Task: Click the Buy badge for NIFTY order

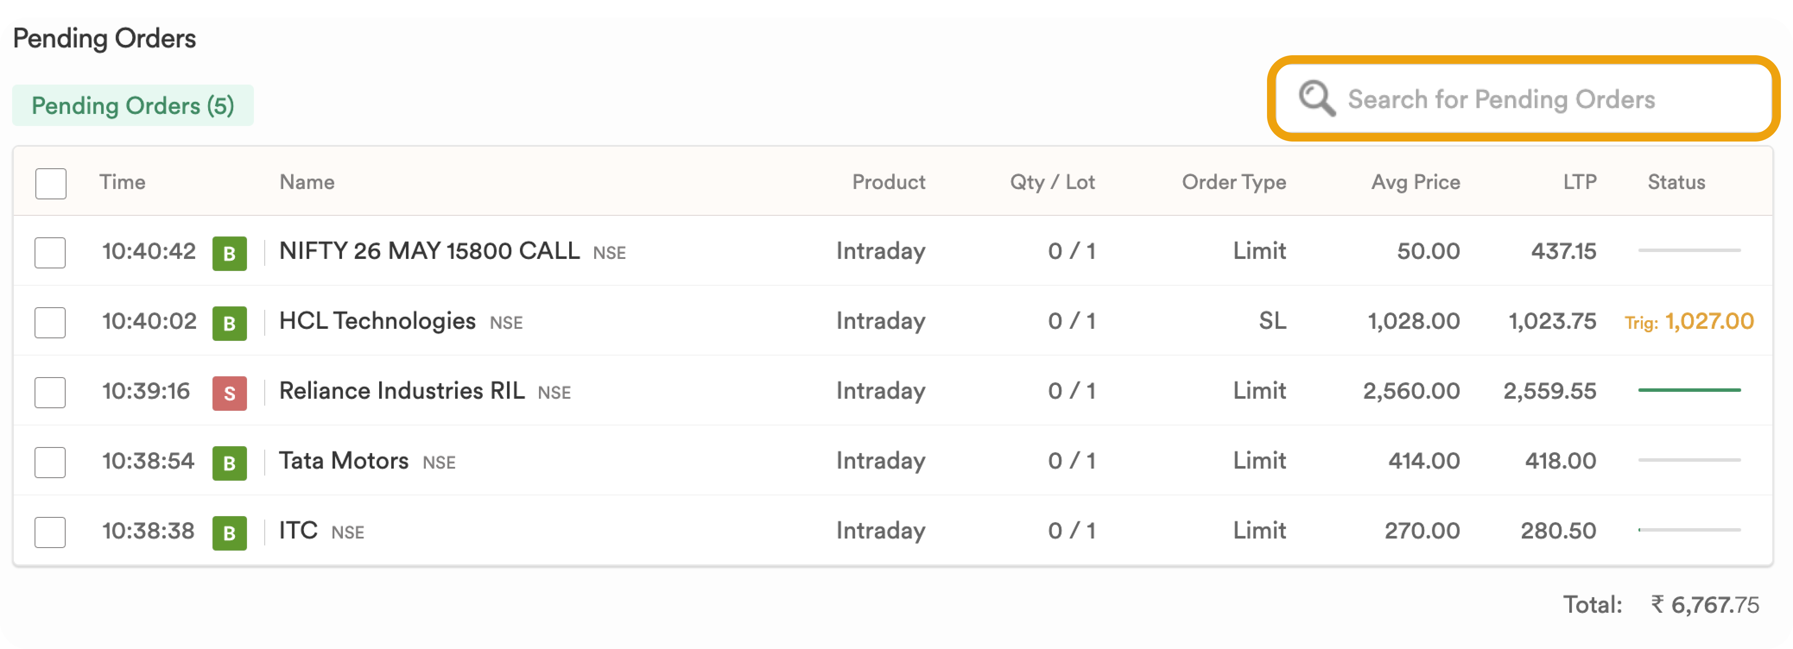Action: coord(230,253)
